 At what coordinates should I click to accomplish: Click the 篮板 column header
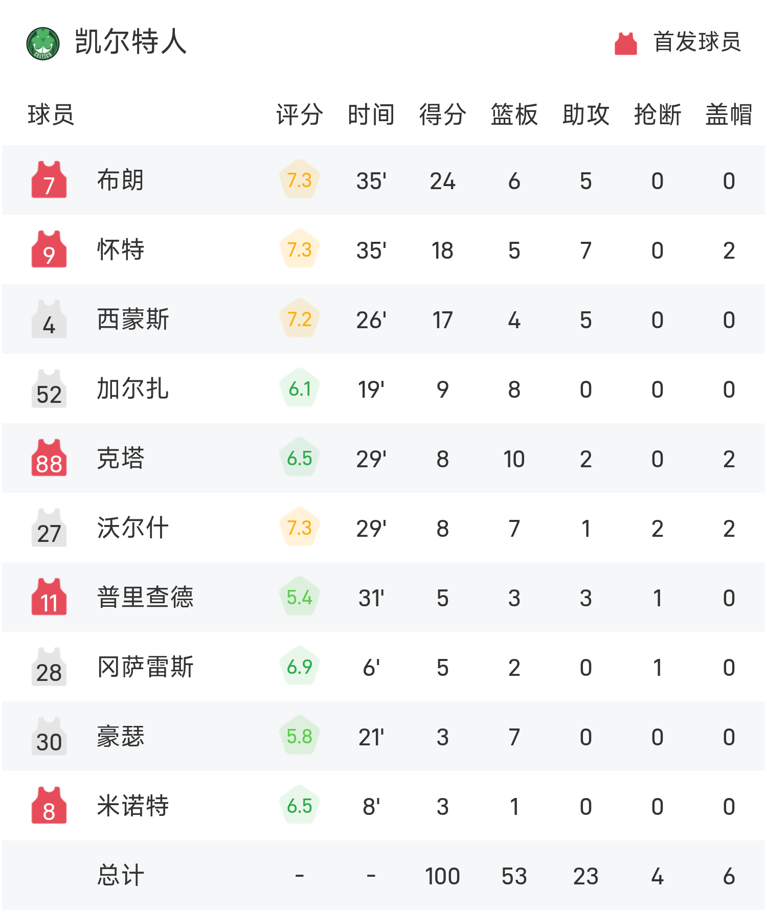(514, 115)
